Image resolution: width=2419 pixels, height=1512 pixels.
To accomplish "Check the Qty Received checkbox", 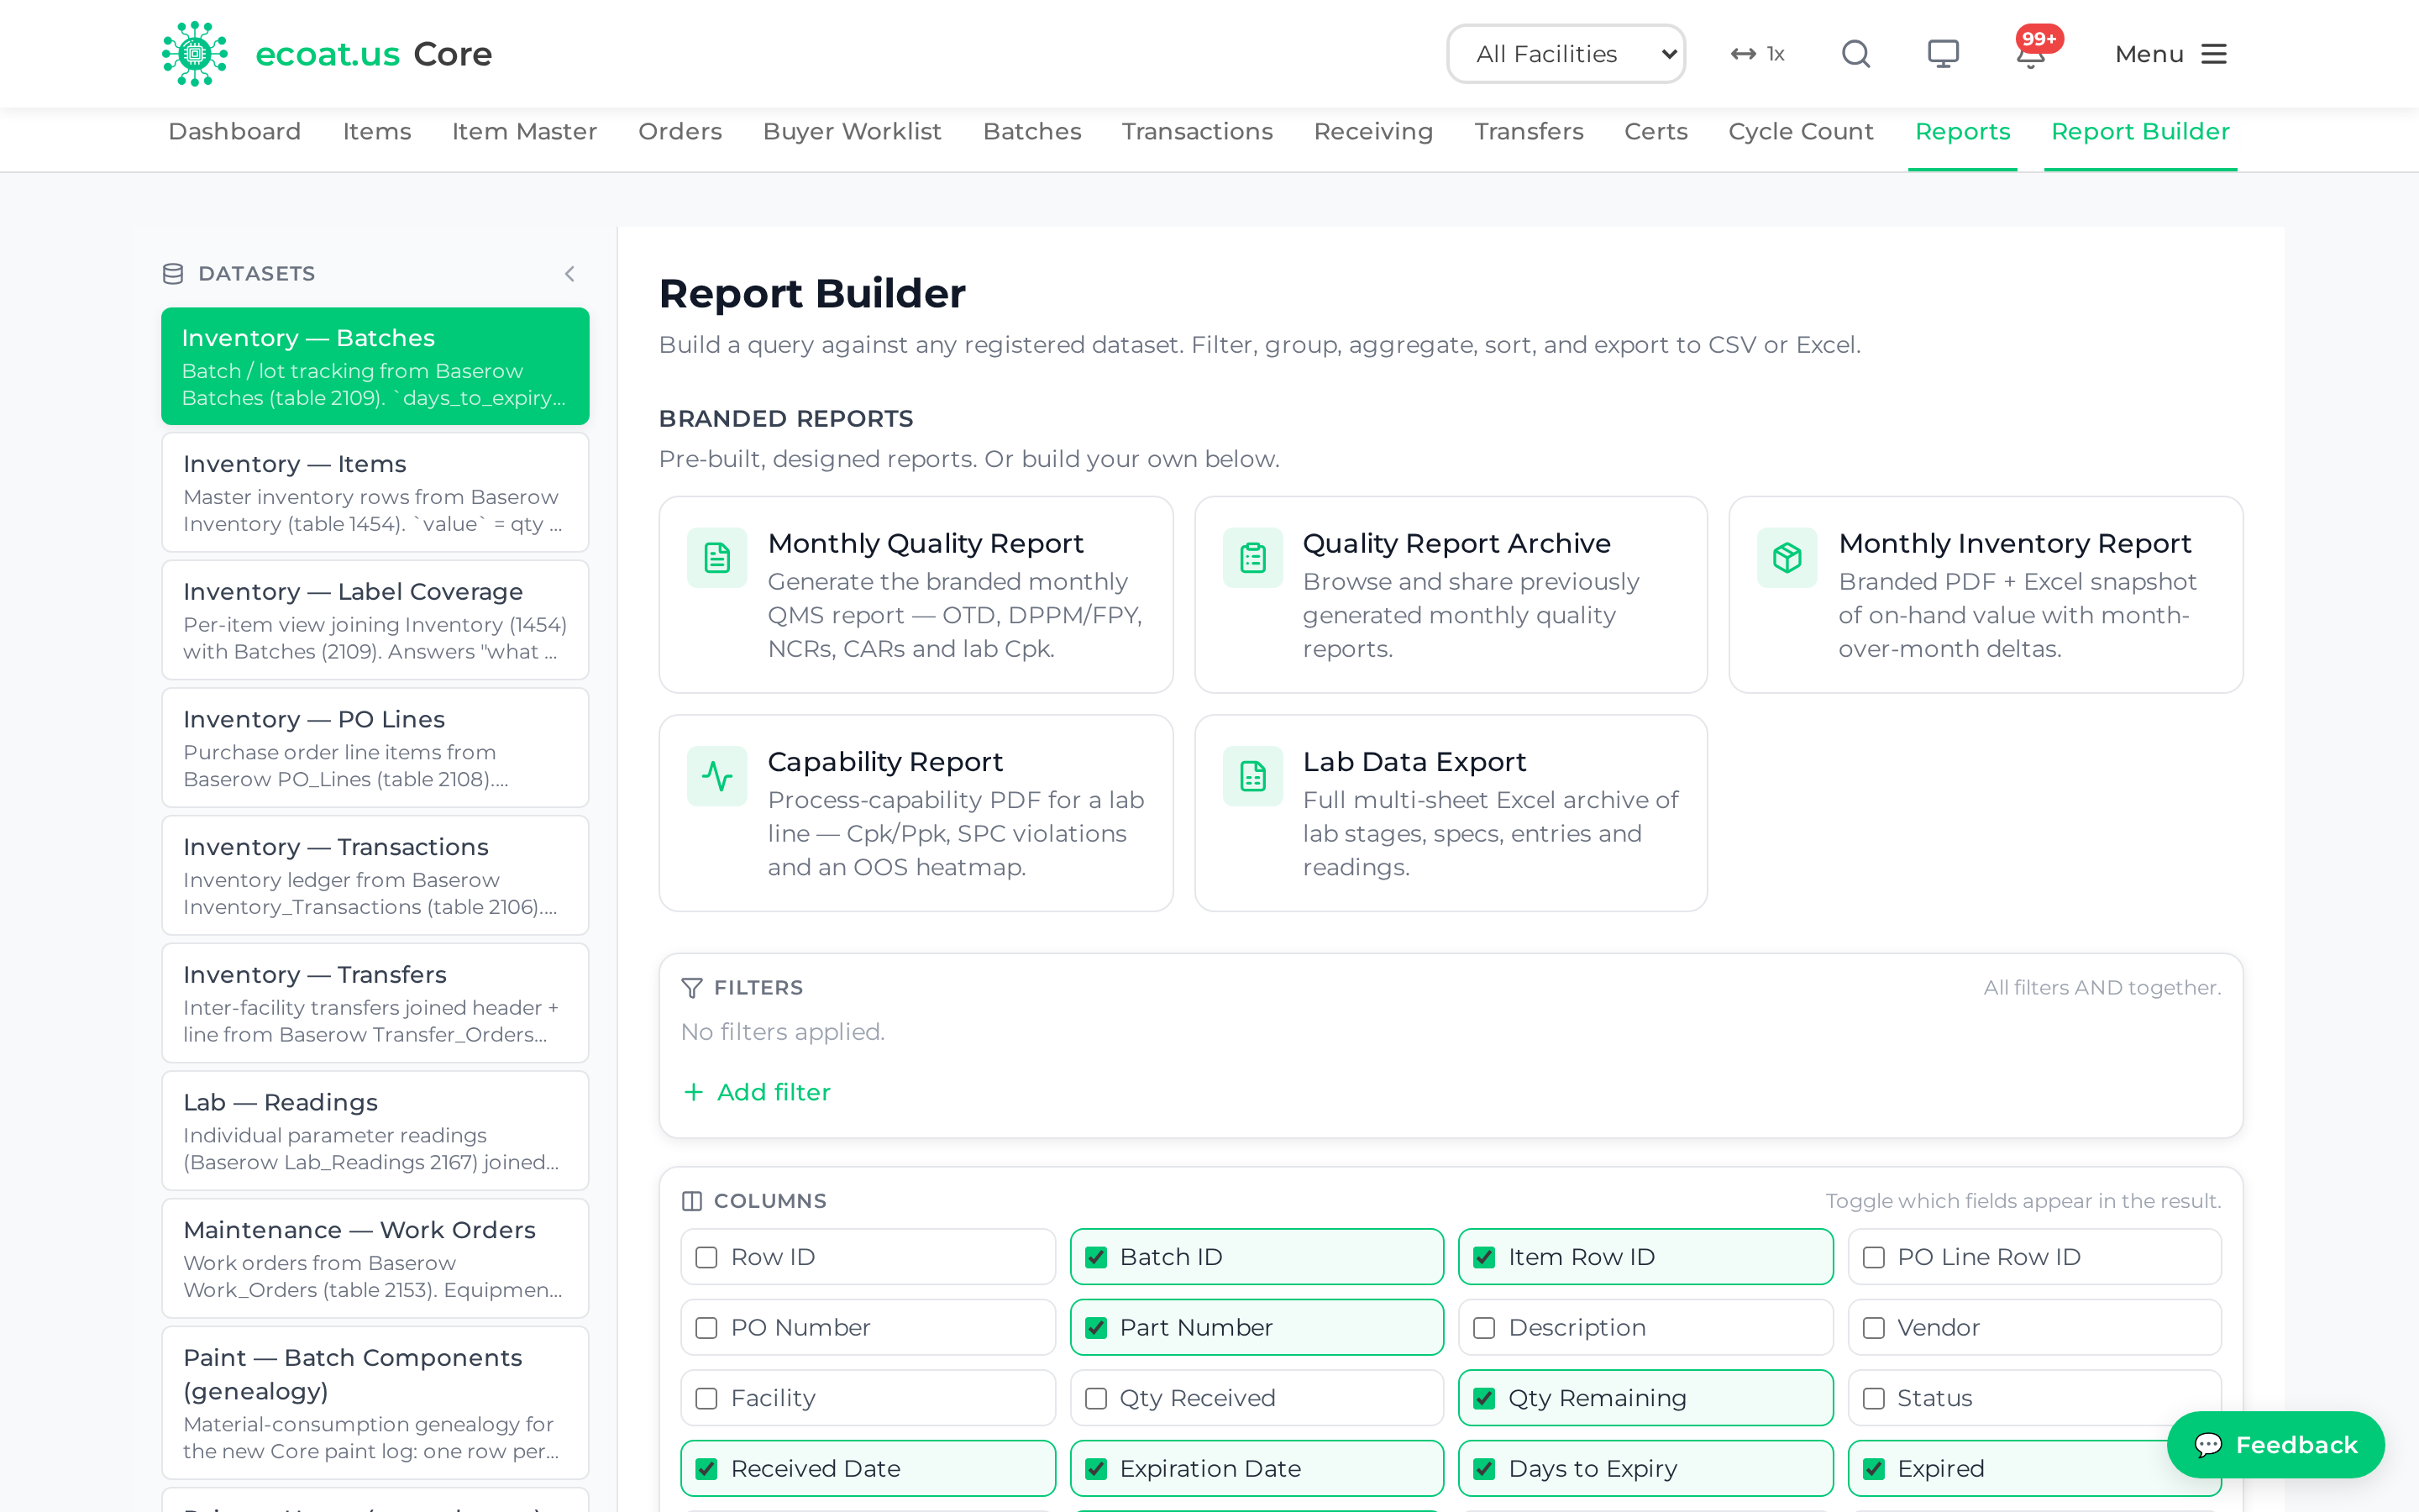I will click(1097, 1398).
